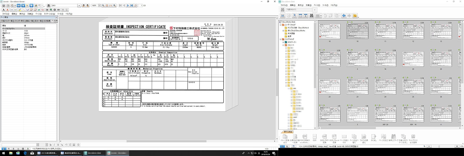Switch to OCR結果 tab
This screenshot has width=464, height=156.
pyautogui.click(x=47, y=21)
